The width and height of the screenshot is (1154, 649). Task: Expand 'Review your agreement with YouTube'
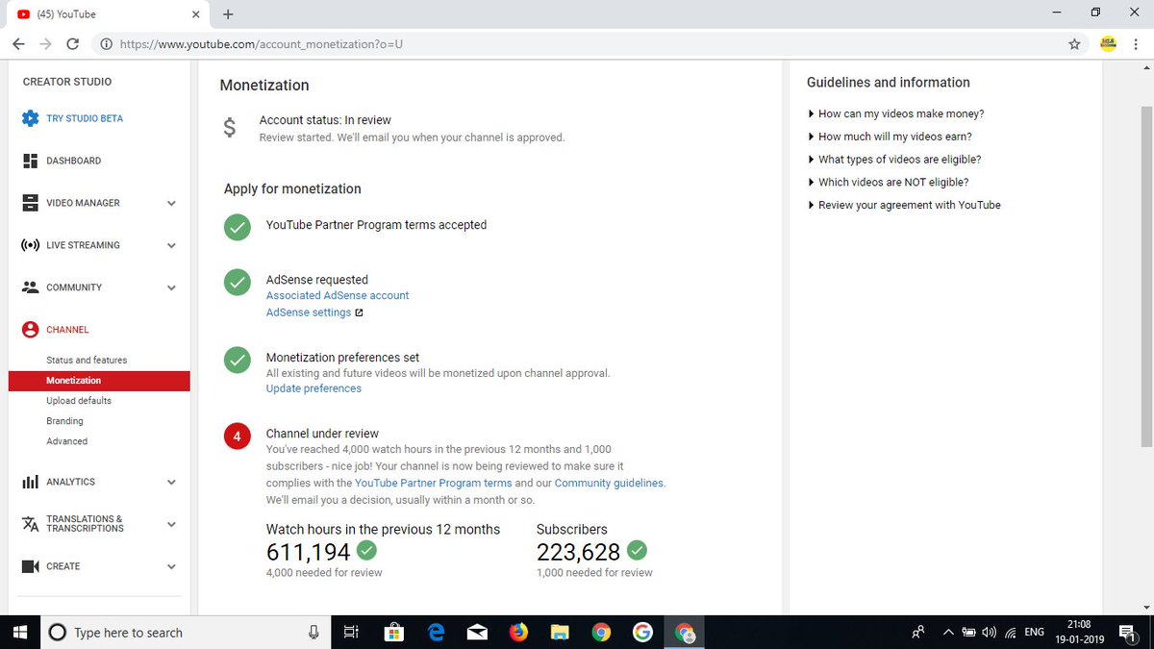click(904, 205)
